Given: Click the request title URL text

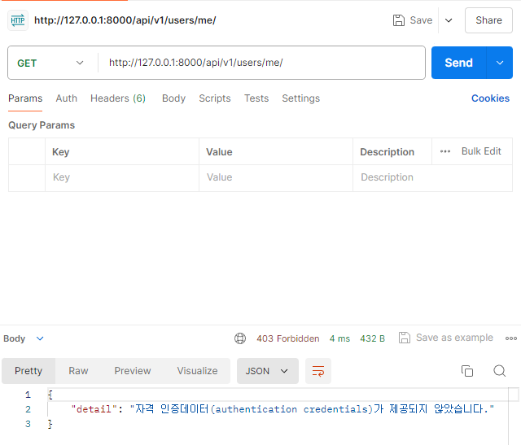Looking at the screenshot, I should coord(125,20).
